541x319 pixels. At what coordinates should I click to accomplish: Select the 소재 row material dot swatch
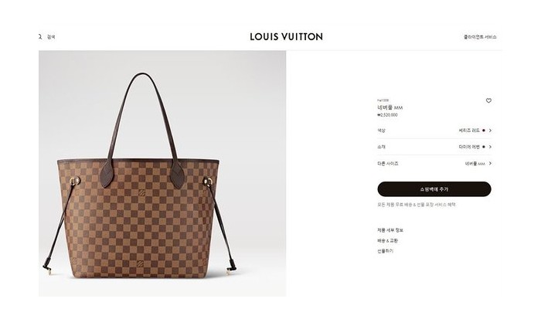(x=483, y=147)
